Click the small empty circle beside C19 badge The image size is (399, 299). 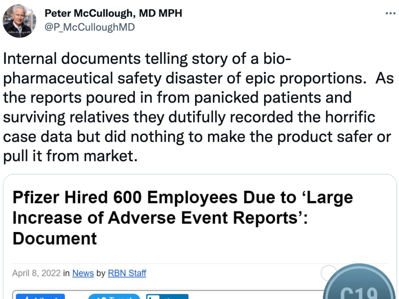click(328, 273)
